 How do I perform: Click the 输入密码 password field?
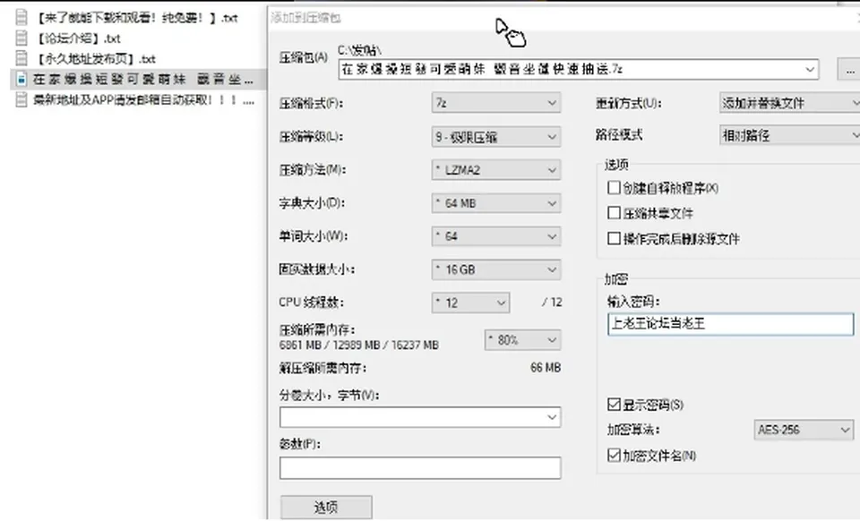coord(731,324)
